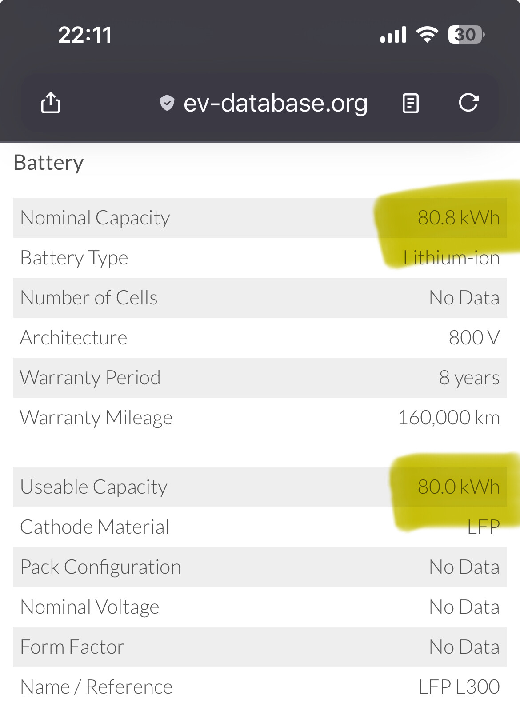Tap the privacy shield icon
The image size is (520, 727).
point(167,103)
